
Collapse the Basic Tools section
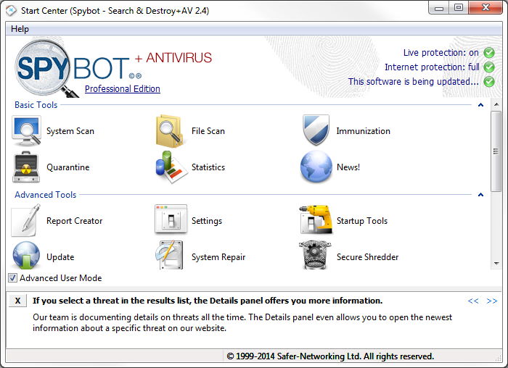480,105
